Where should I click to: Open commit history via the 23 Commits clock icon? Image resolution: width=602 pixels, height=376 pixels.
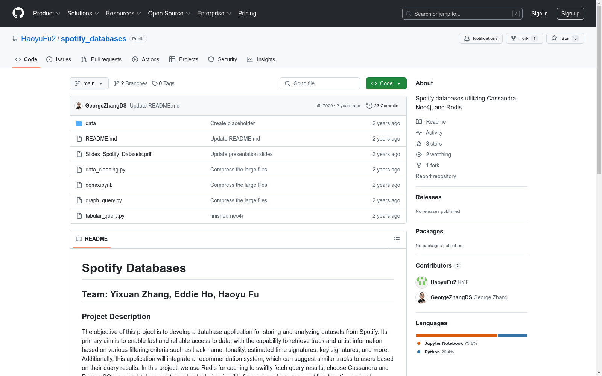coord(369,106)
